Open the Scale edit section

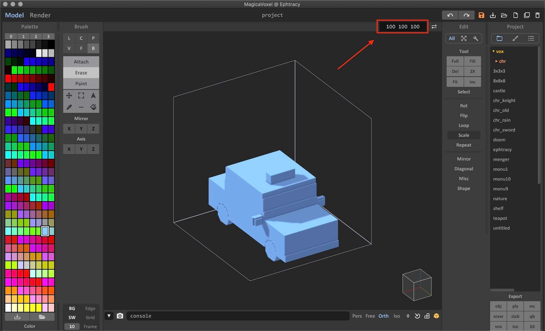pos(464,135)
